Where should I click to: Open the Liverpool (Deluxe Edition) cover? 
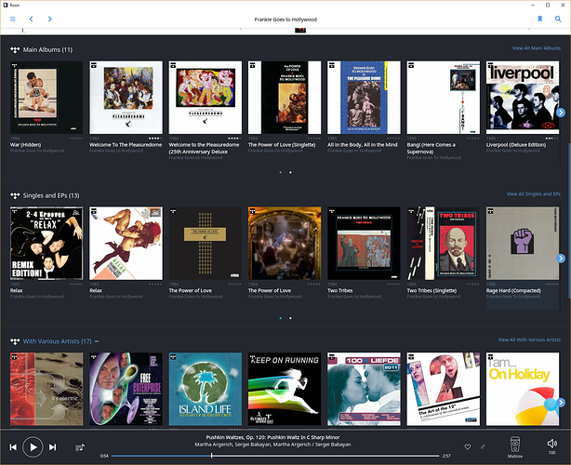coord(523,98)
